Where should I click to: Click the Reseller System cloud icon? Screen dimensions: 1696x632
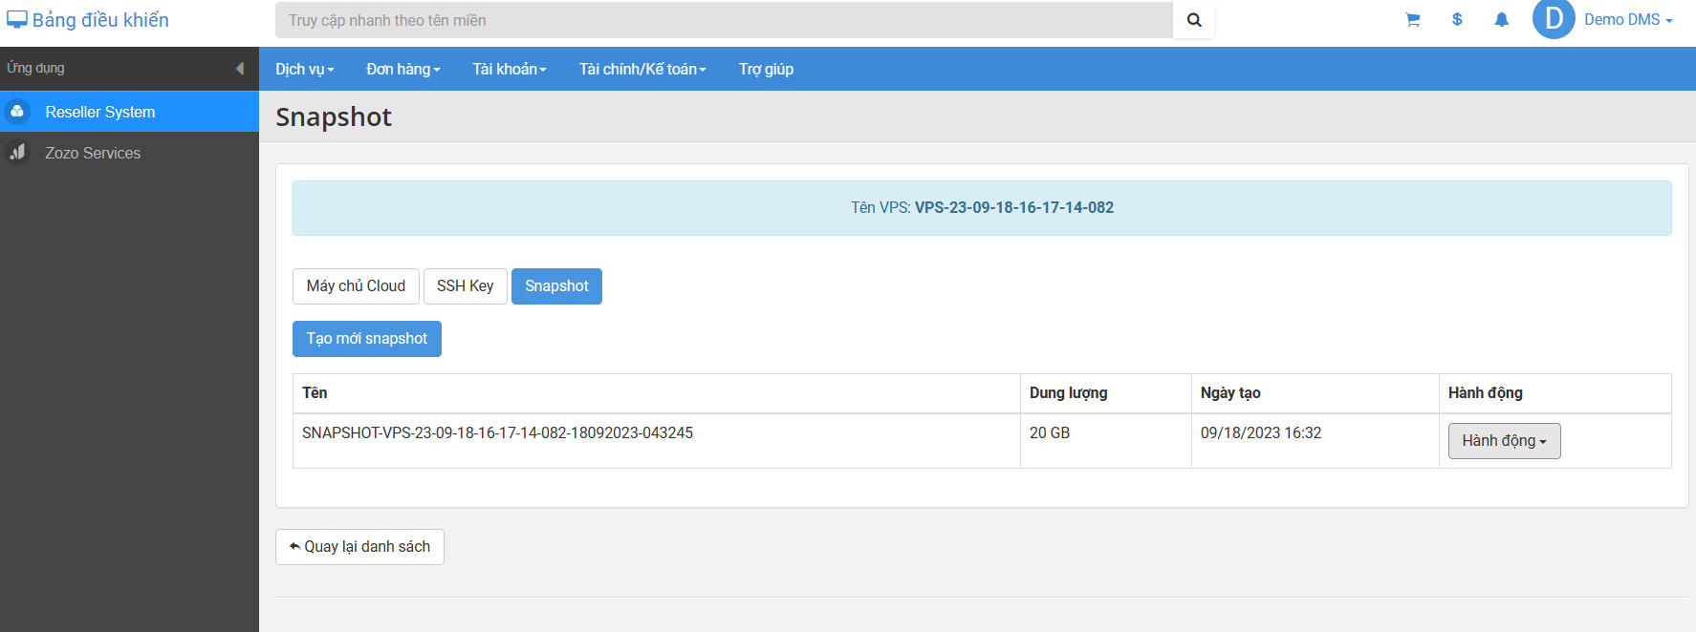click(x=17, y=112)
